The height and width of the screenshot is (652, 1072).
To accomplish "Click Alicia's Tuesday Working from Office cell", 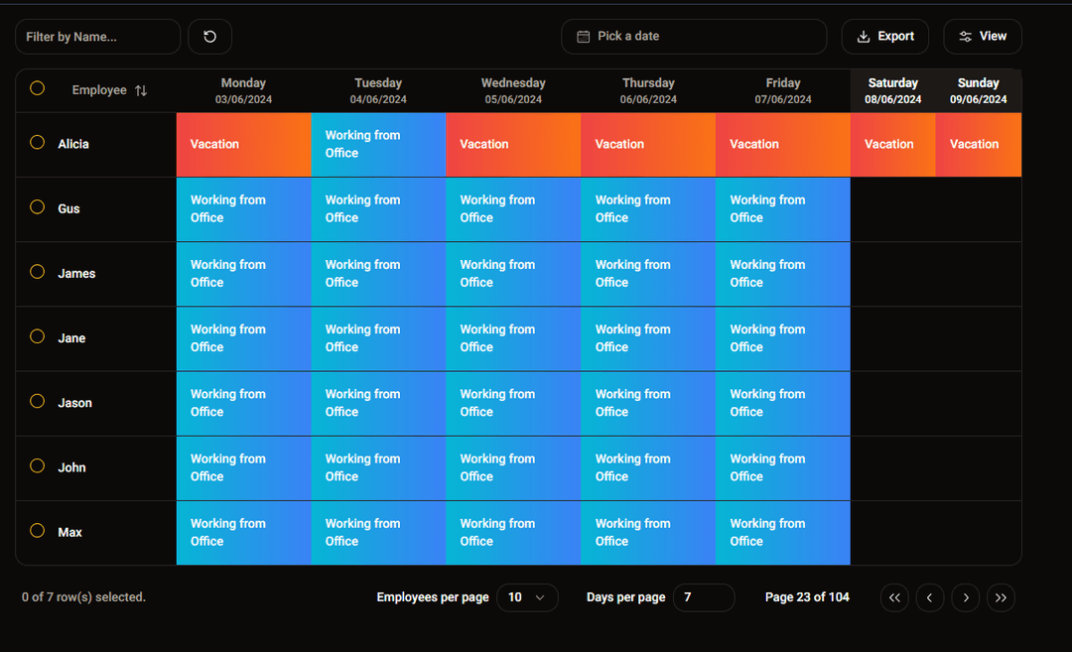I will 378,145.
